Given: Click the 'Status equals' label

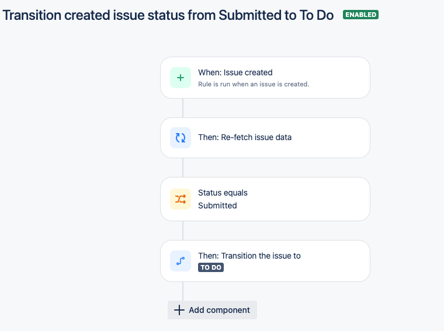Looking at the screenshot, I should [x=223, y=193].
